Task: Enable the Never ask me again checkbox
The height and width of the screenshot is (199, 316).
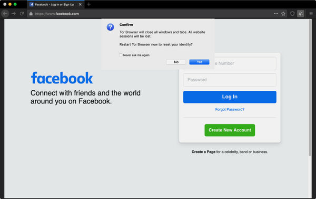Action: 121,55
